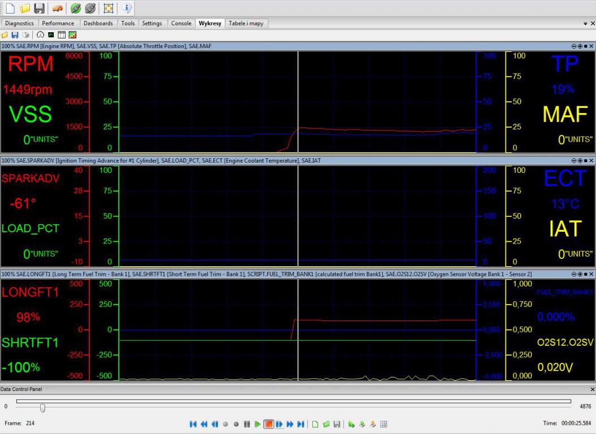
Task: Zoom out the RPM graph panel with minus
Action: (x=573, y=46)
